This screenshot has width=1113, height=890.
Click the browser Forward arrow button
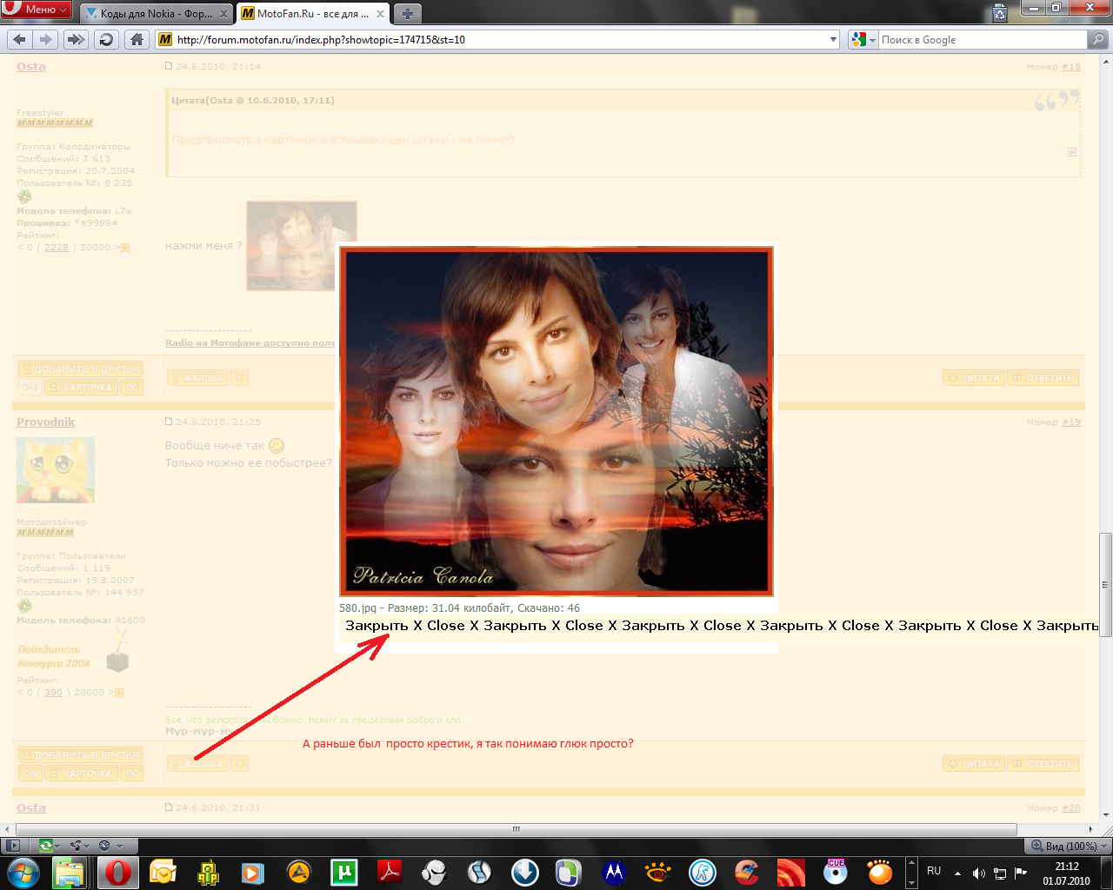click(45, 39)
